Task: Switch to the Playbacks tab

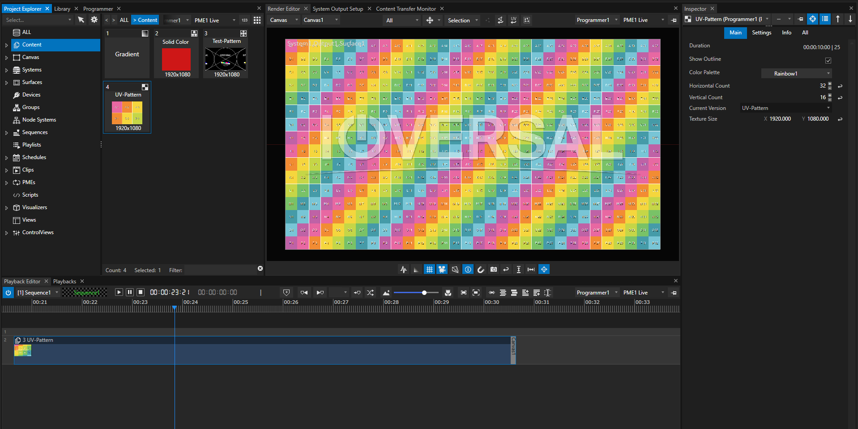Action: pos(64,282)
